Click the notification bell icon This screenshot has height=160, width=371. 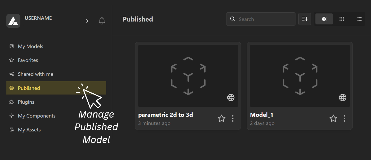[102, 21]
